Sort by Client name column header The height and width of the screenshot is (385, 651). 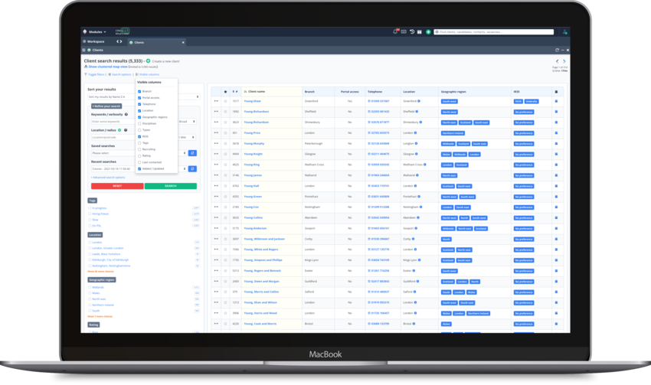(x=256, y=91)
